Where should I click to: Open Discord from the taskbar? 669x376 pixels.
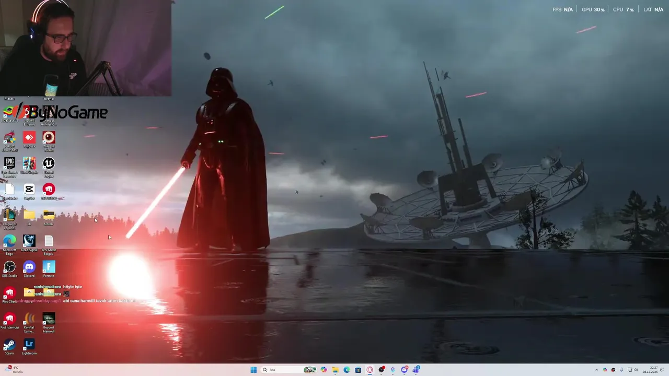[405, 370]
